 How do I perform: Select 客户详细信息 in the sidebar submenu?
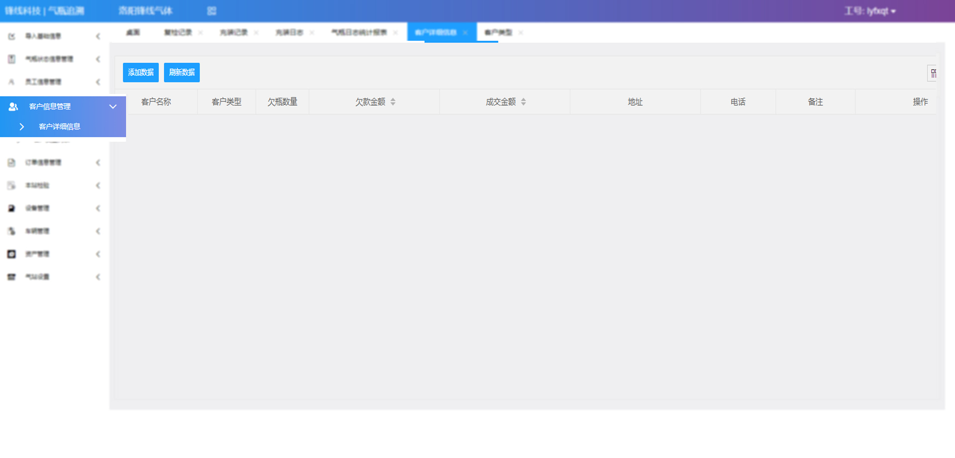tap(60, 127)
